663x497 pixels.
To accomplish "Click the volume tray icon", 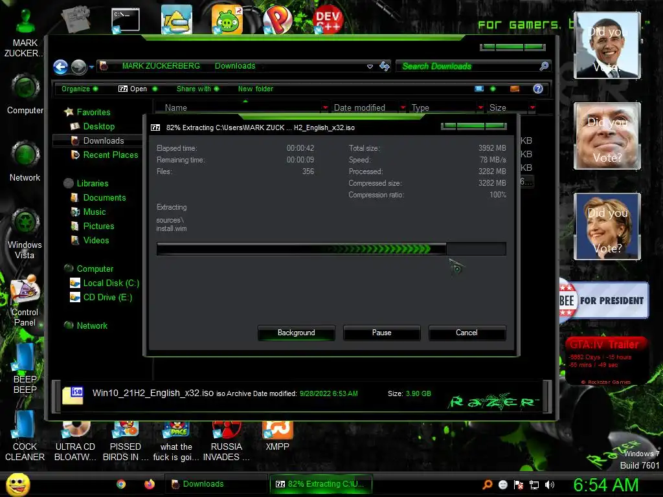I will (x=550, y=485).
